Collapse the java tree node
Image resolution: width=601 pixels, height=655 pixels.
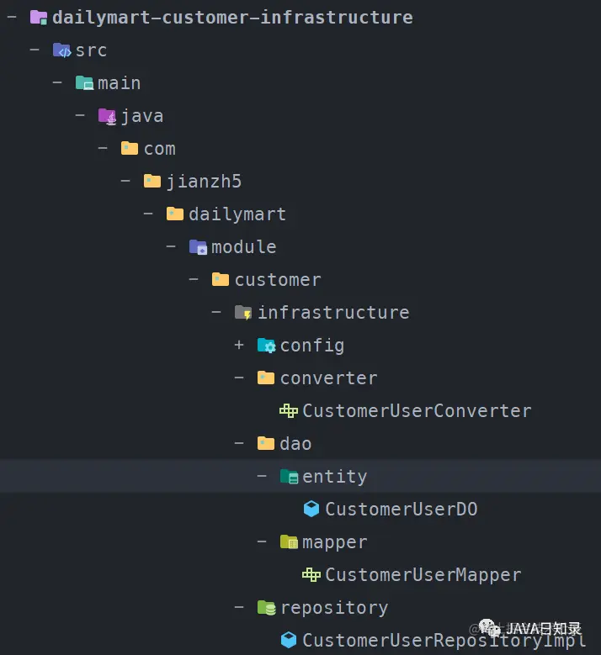point(80,115)
